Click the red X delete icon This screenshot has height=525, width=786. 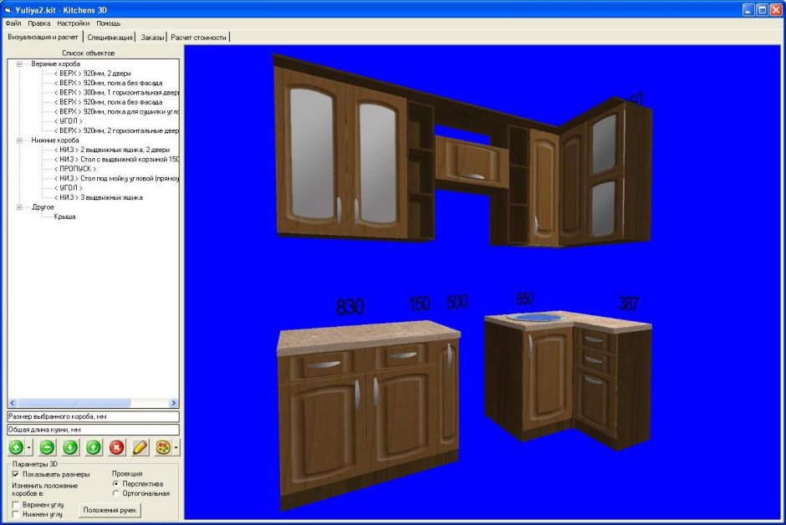pyautogui.click(x=117, y=447)
